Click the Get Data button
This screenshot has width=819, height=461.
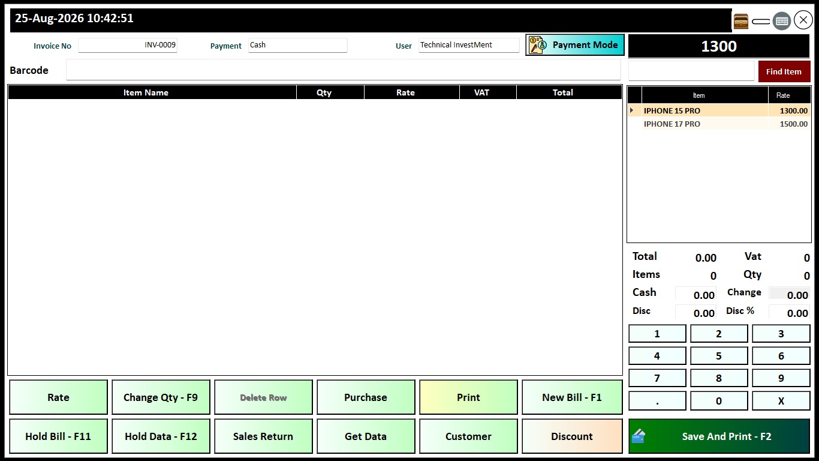[366, 436]
